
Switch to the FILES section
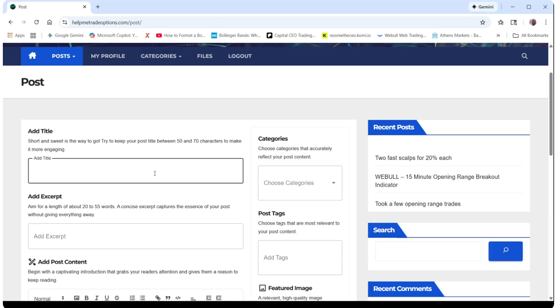204,56
